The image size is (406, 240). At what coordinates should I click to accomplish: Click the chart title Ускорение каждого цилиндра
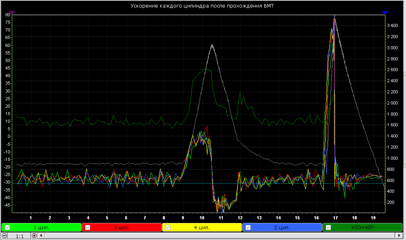(169, 6)
